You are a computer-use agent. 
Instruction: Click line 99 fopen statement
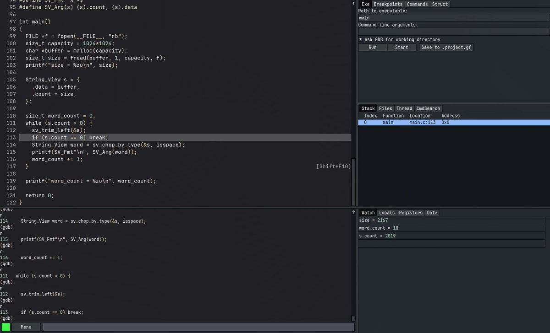[76, 36]
